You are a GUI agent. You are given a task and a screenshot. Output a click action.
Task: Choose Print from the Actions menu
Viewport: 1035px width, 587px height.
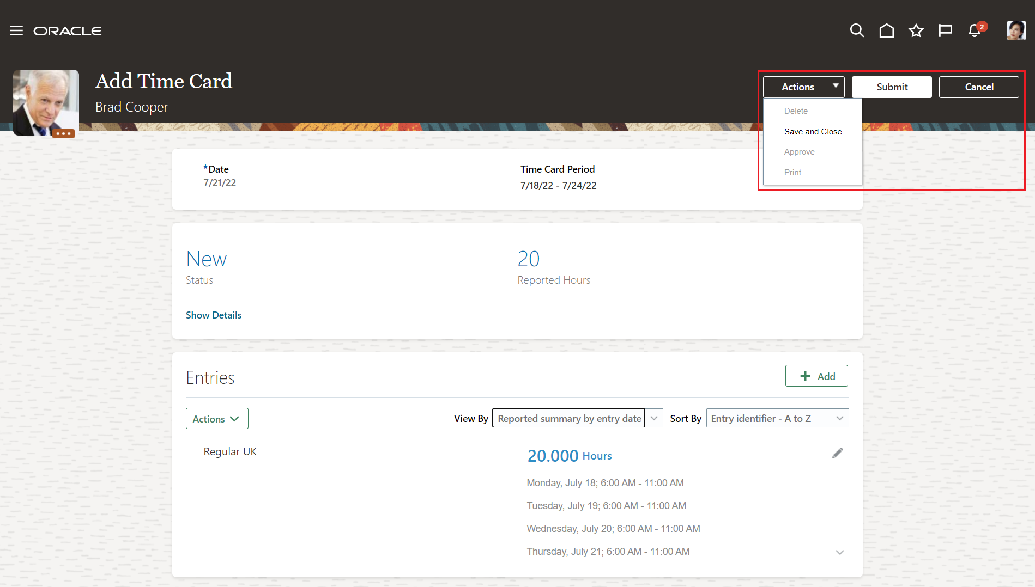pyautogui.click(x=792, y=172)
